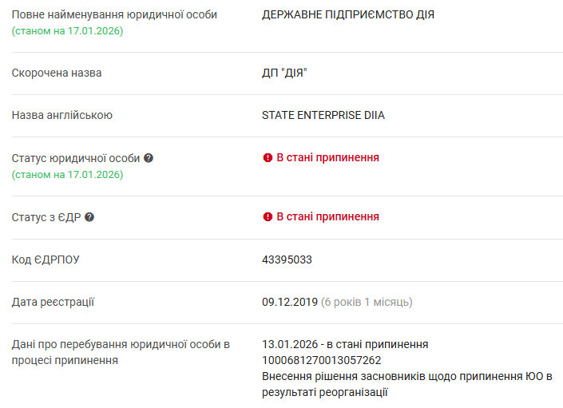563x408 pixels.
Task: Click the English name "STATE ENTERPRISE DIIA"
Action: (x=323, y=115)
